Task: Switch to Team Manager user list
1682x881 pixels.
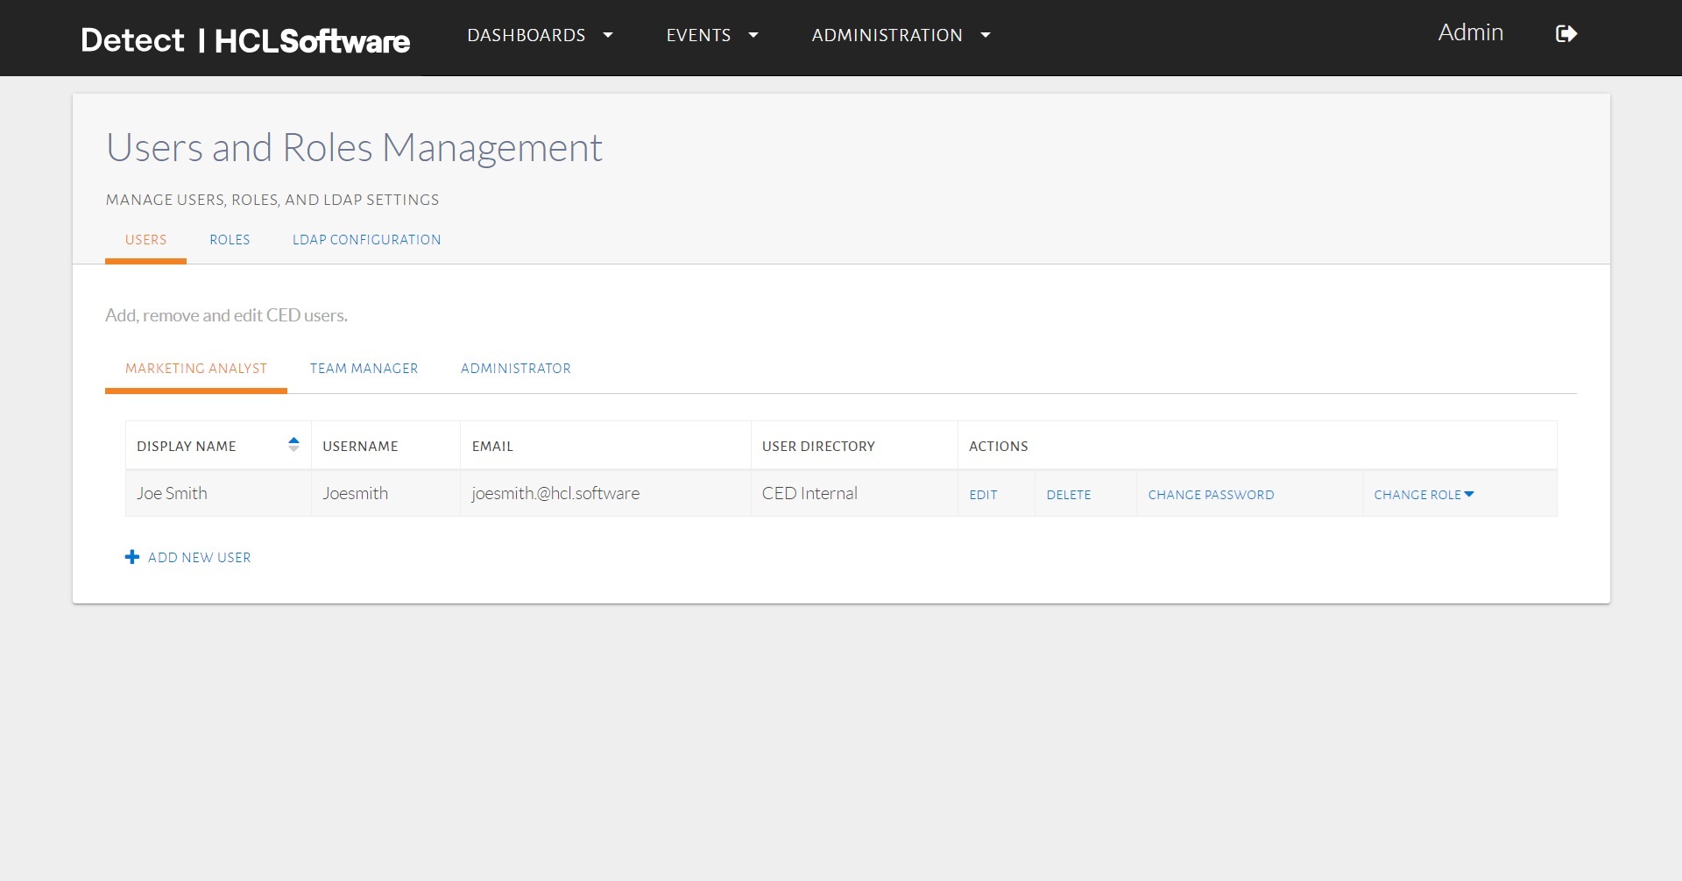Action: [x=364, y=369]
